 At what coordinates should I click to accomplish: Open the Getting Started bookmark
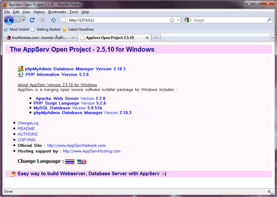[x=46, y=30]
